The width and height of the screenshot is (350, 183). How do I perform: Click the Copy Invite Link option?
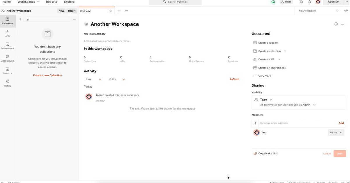coord(266,153)
